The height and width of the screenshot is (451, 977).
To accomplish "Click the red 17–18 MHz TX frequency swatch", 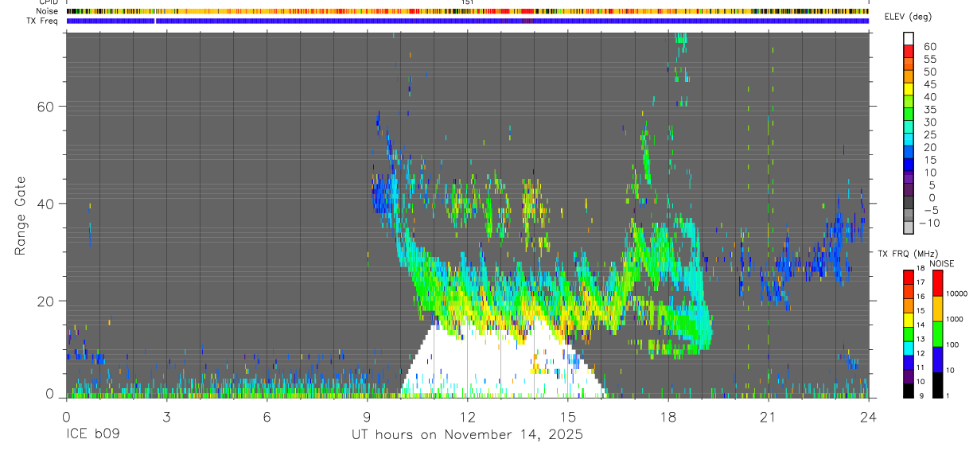I will (x=908, y=276).
